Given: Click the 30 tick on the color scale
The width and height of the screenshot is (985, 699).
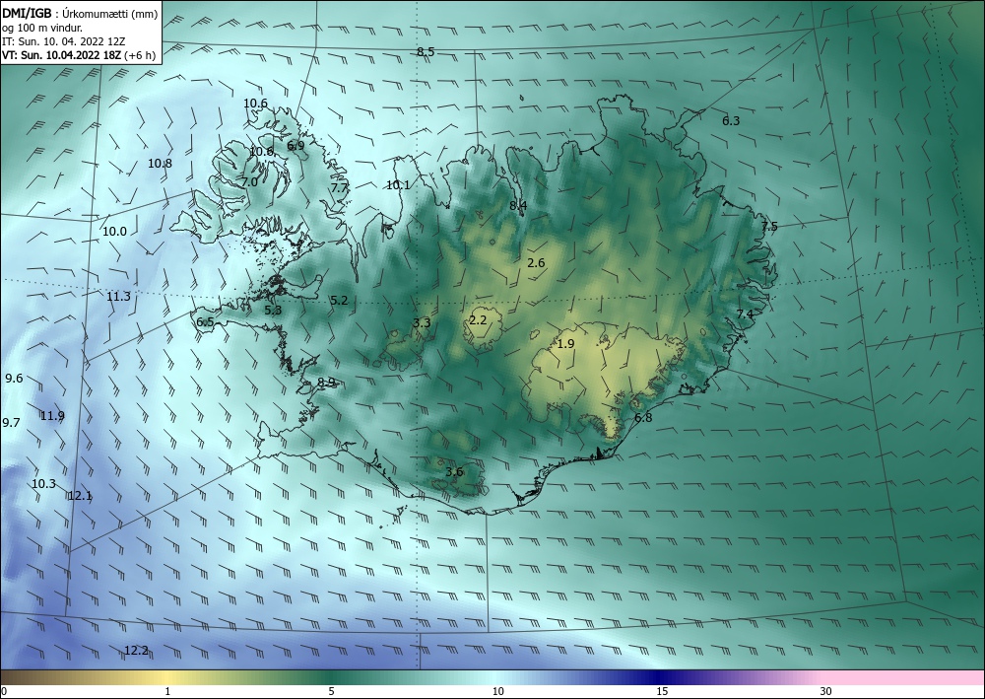Looking at the screenshot, I should [x=826, y=692].
